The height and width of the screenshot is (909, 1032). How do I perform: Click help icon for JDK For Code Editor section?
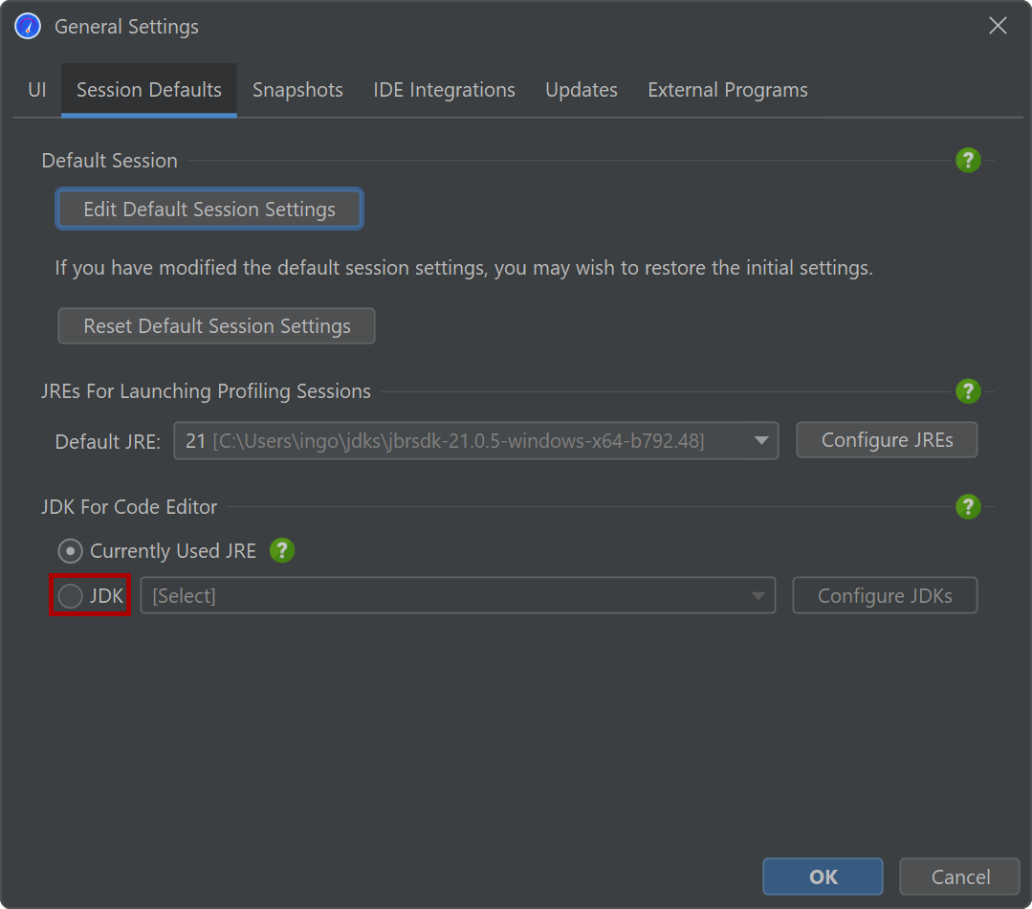(968, 506)
